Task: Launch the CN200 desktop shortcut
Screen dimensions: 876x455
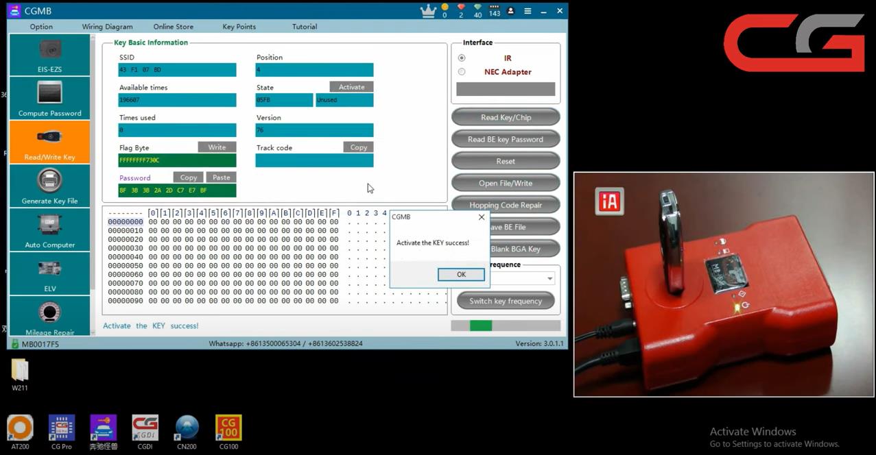Action: 187,432
